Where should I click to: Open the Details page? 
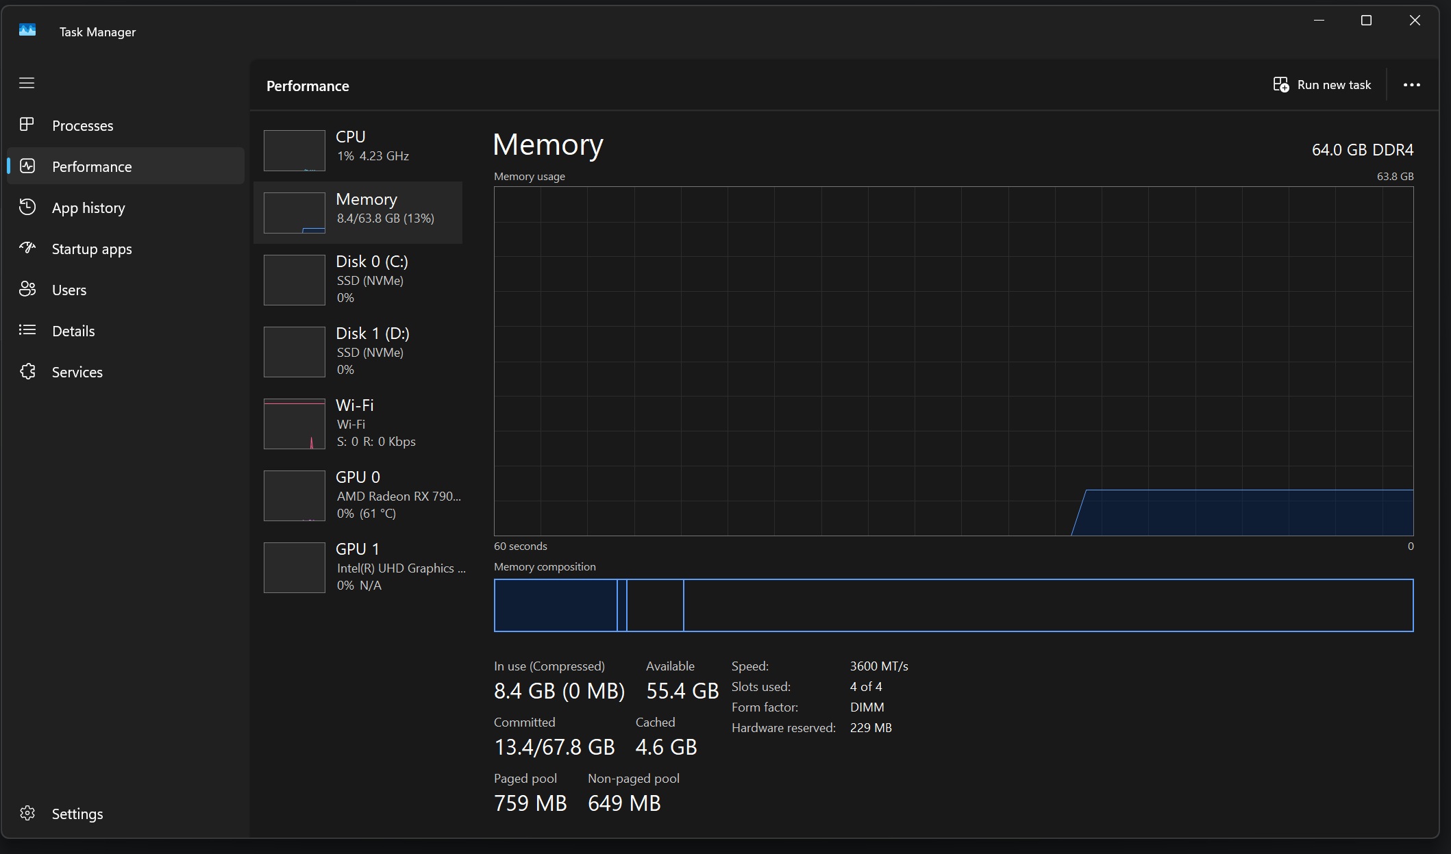[x=125, y=331]
